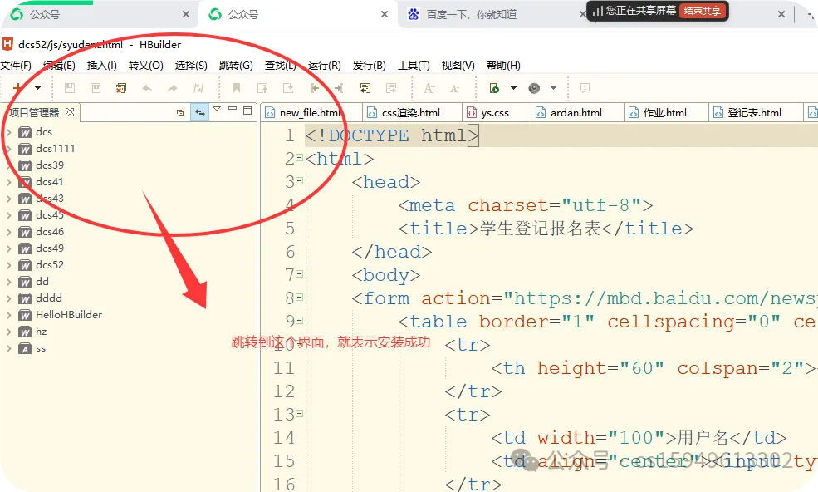Switch to the css渲染.html editor tab

(x=411, y=112)
